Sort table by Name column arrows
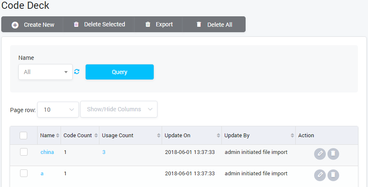This screenshot has width=368, height=187. [58, 136]
